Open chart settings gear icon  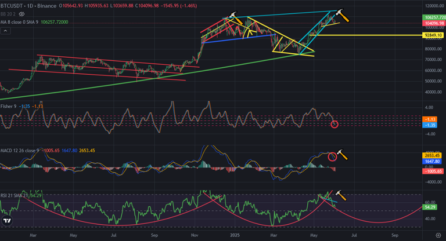point(438,235)
